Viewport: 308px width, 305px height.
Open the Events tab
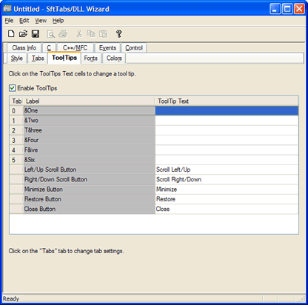[x=107, y=47]
